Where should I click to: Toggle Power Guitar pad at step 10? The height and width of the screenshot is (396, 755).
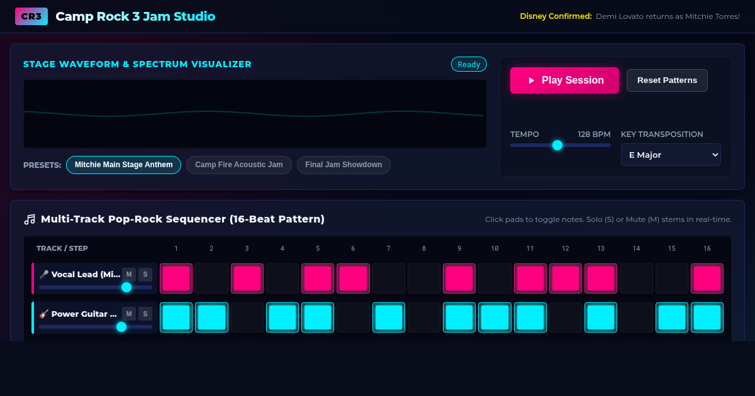point(495,317)
